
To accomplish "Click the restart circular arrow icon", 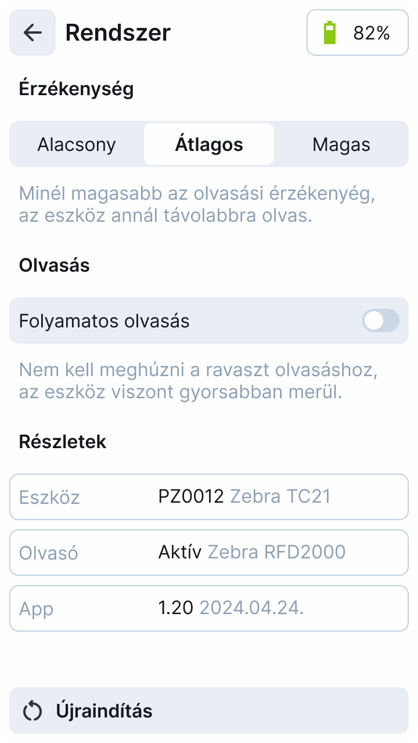I will (x=33, y=710).
